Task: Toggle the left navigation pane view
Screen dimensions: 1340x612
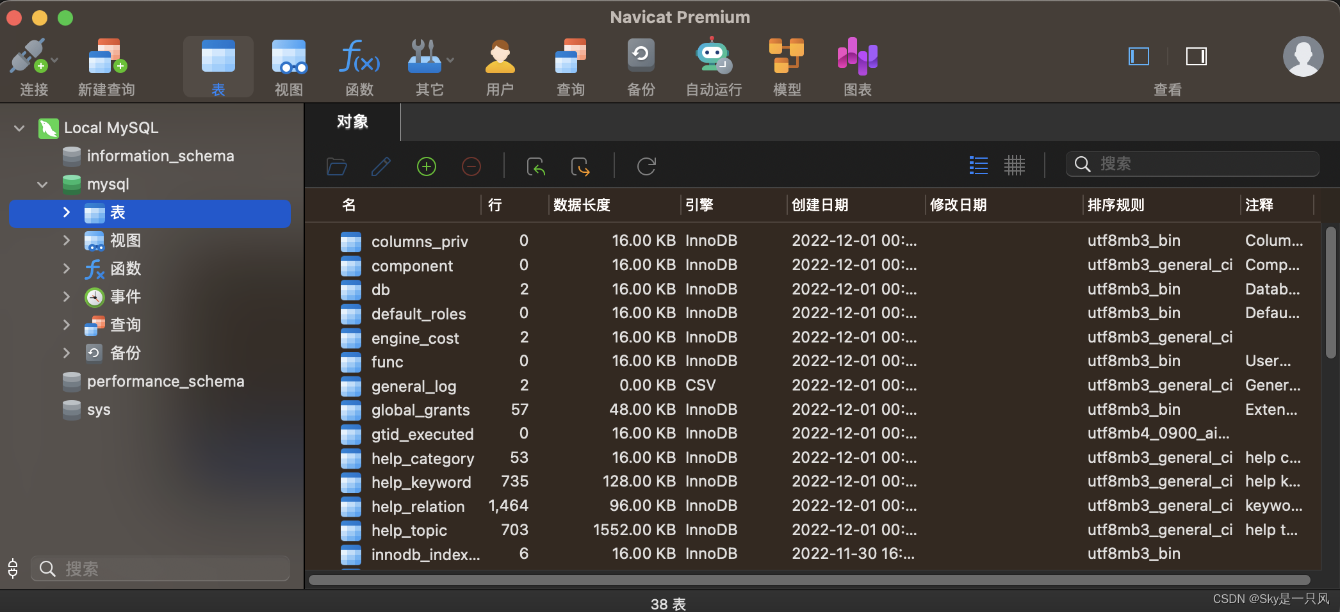Action: coord(1139,56)
